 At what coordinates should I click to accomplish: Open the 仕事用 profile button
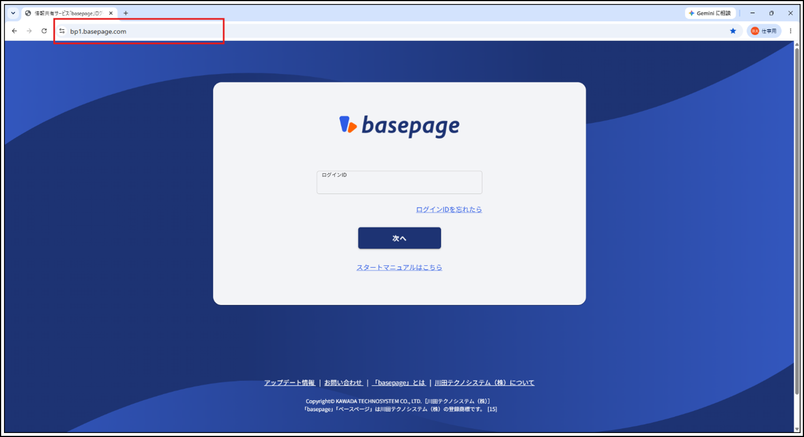764,31
